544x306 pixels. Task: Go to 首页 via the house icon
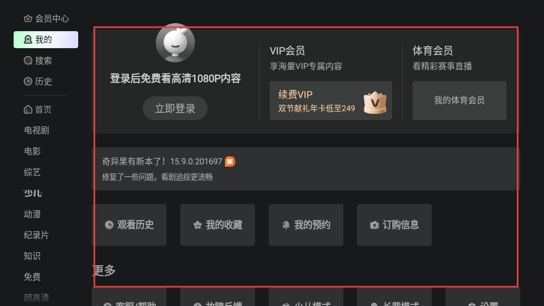[x=28, y=109]
